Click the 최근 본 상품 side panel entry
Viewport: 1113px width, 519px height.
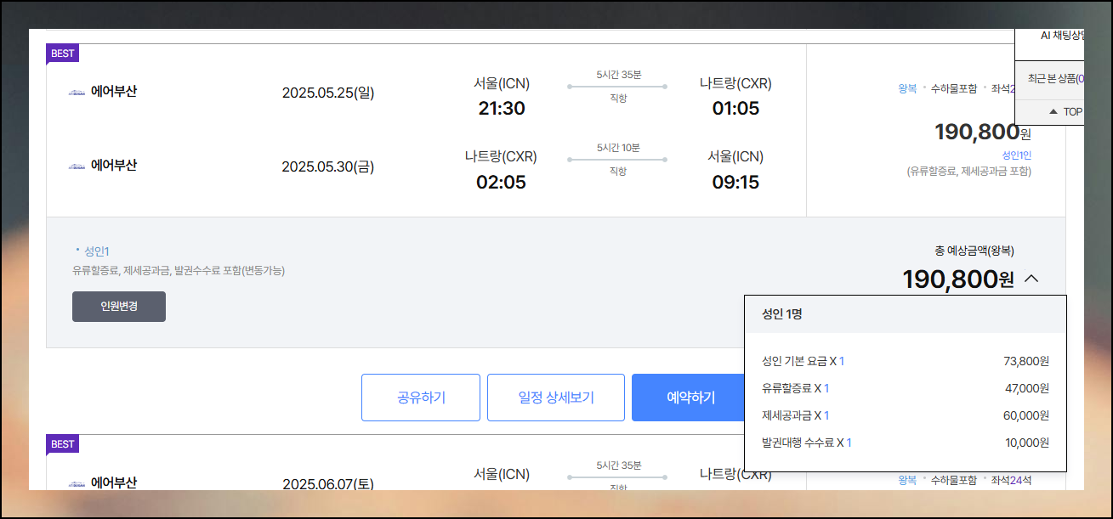[1054, 78]
